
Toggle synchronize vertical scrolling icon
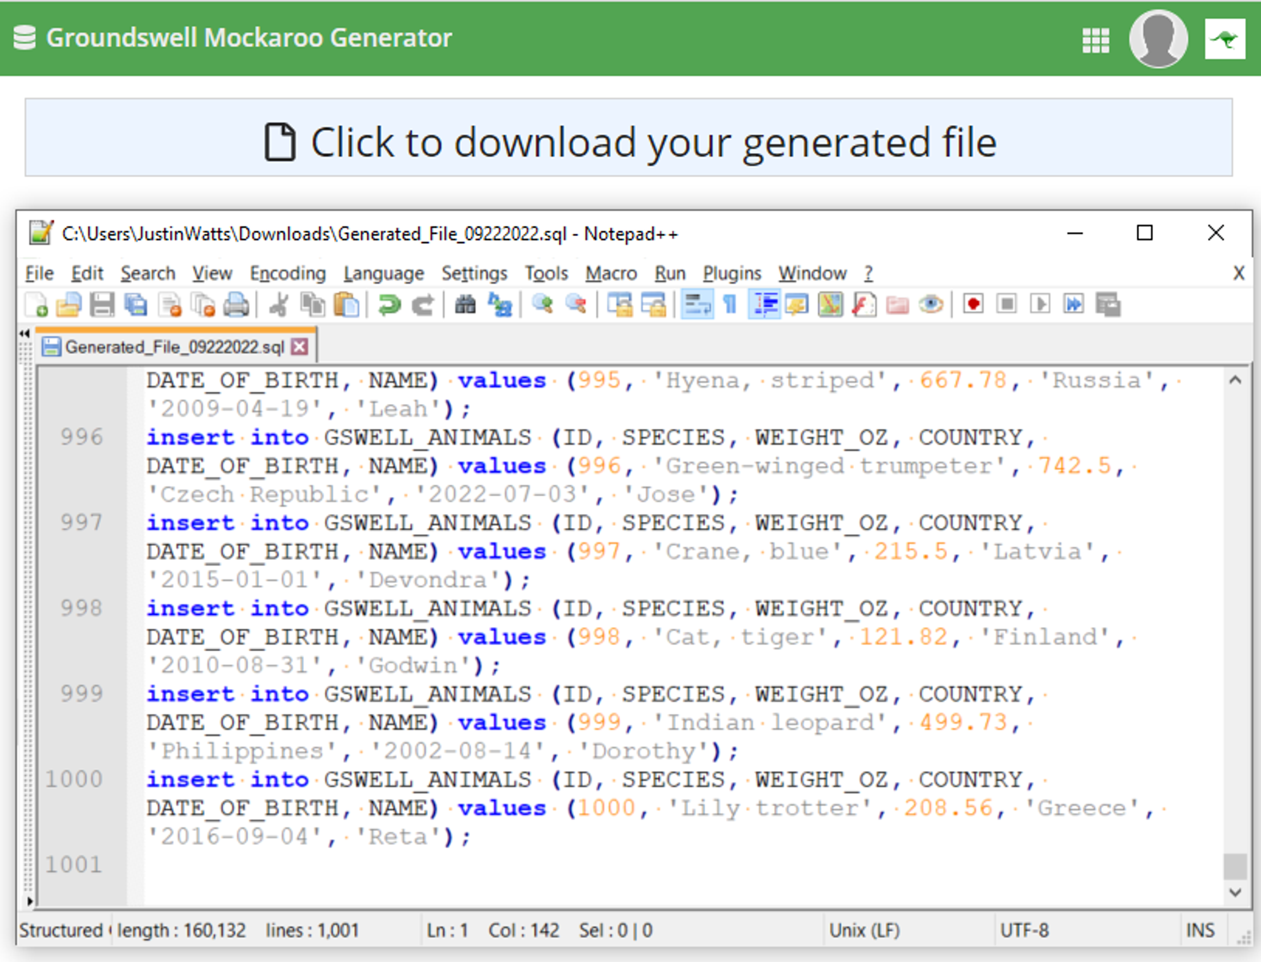pos(620,305)
